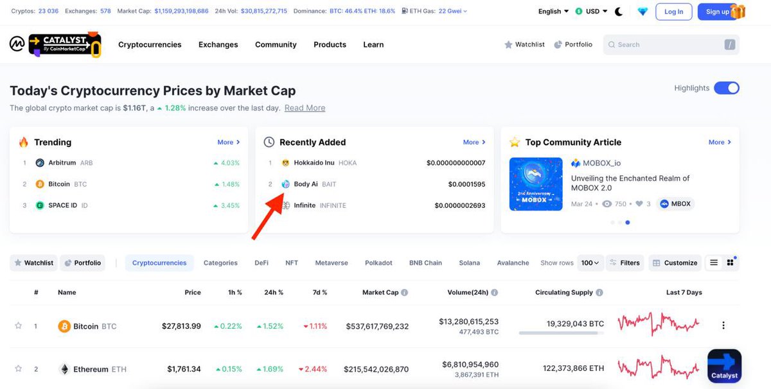Select the NFT tab
The image size is (771, 389).
pos(292,263)
